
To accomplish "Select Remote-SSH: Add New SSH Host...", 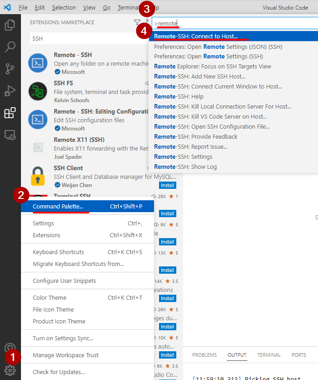I will coord(233,76).
